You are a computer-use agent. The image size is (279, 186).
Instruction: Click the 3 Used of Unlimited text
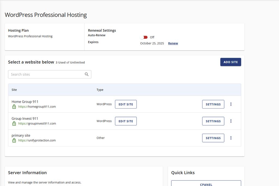click(70, 62)
